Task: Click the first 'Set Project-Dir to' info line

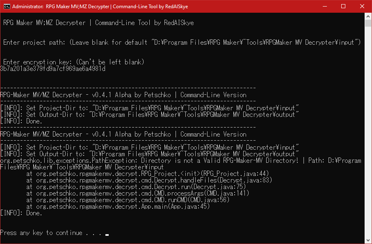Action: point(149,108)
